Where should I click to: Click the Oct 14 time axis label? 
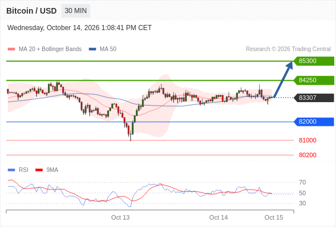(219, 217)
